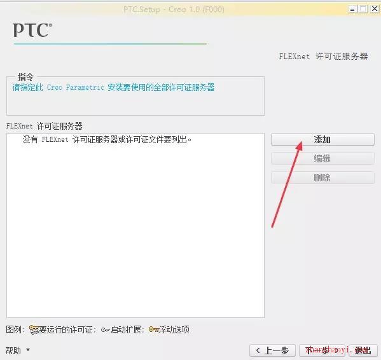Click the blue Creo Parametric instruction text
This screenshot has height=360, width=381.
pyautogui.click(x=113, y=87)
